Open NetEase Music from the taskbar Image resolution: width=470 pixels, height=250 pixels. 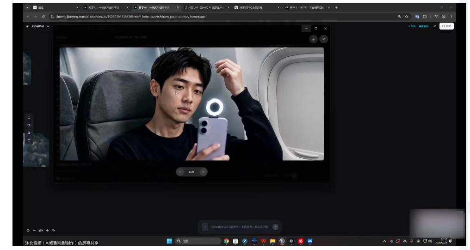(x=301, y=241)
